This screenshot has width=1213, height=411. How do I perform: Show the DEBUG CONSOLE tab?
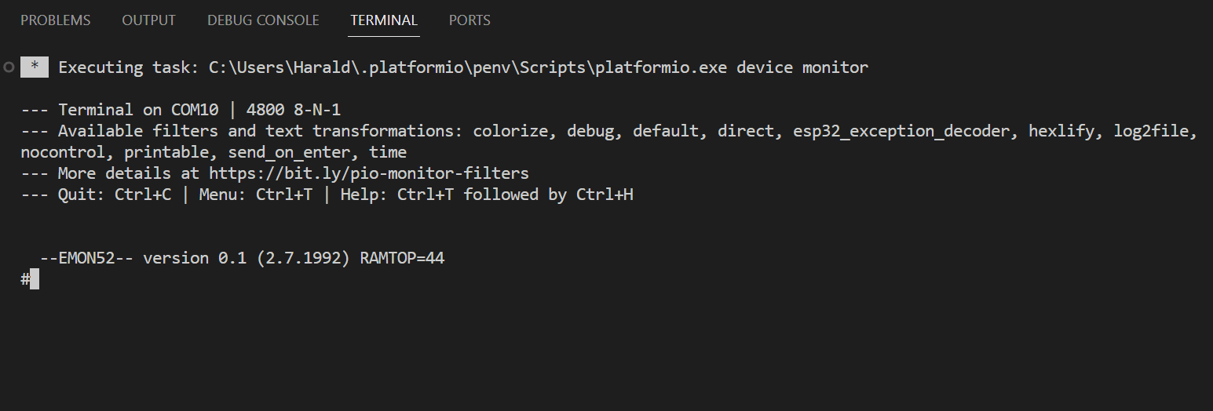263,20
